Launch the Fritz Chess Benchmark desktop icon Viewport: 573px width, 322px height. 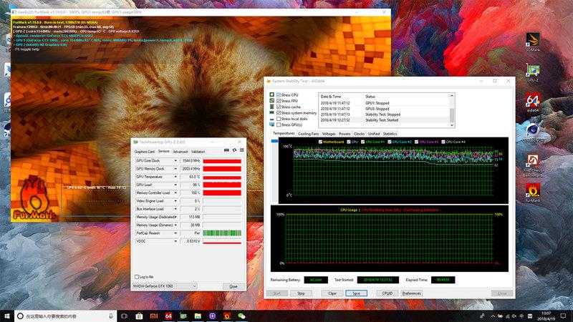[533, 165]
